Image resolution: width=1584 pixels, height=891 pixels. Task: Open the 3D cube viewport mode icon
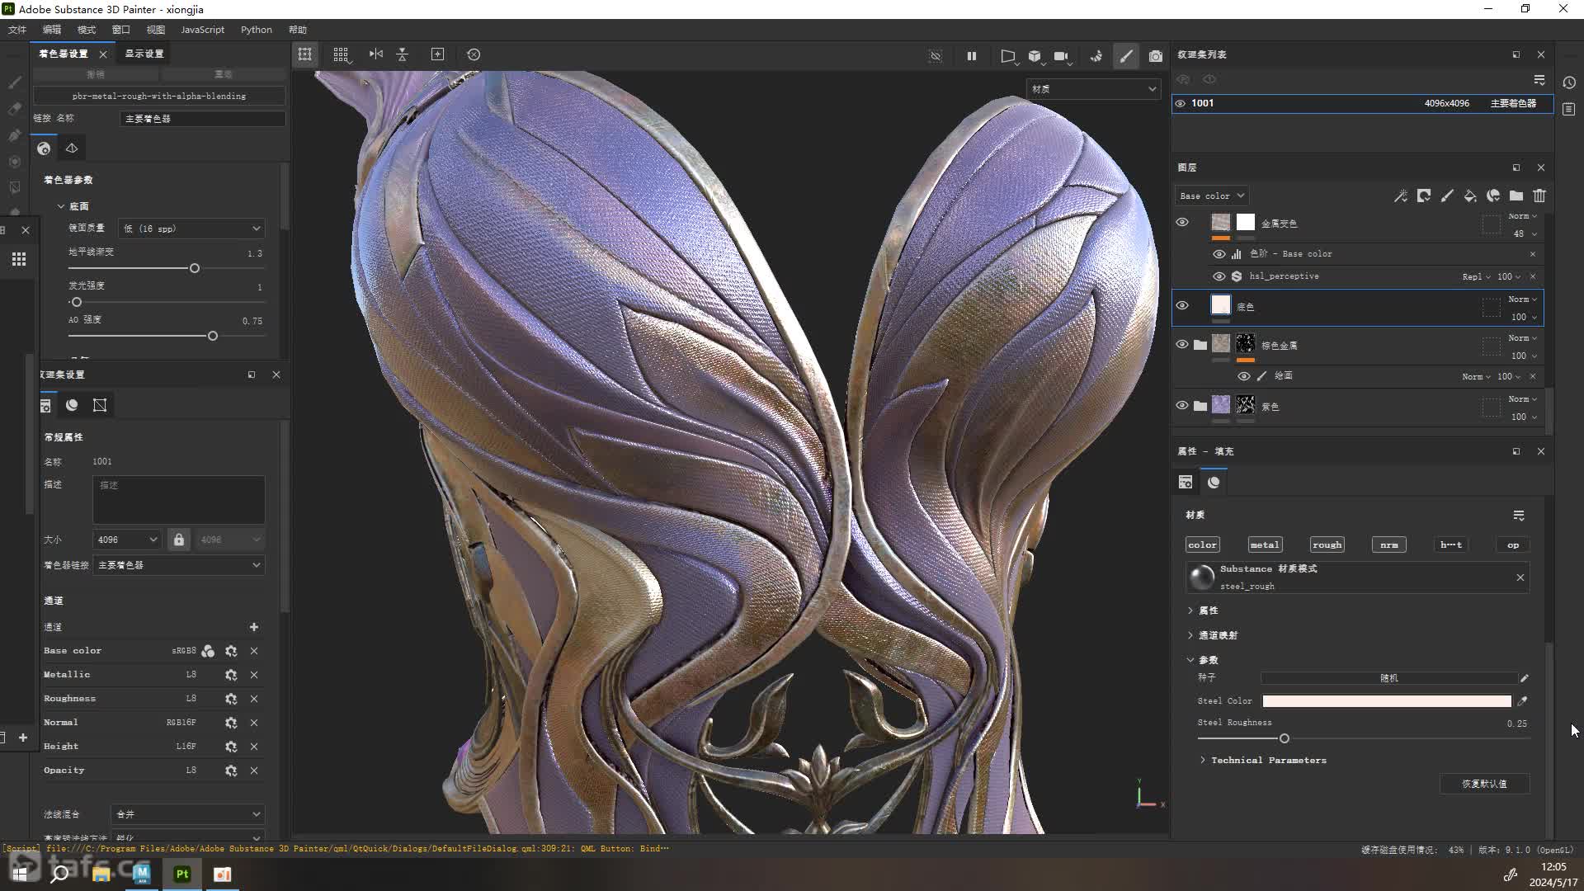[1035, 56]
